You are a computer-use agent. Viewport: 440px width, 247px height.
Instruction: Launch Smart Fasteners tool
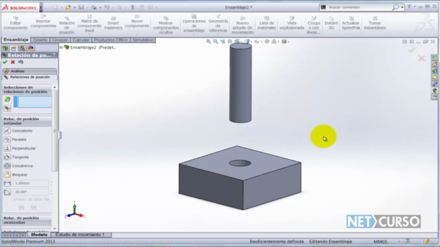[x=113, y=23]
